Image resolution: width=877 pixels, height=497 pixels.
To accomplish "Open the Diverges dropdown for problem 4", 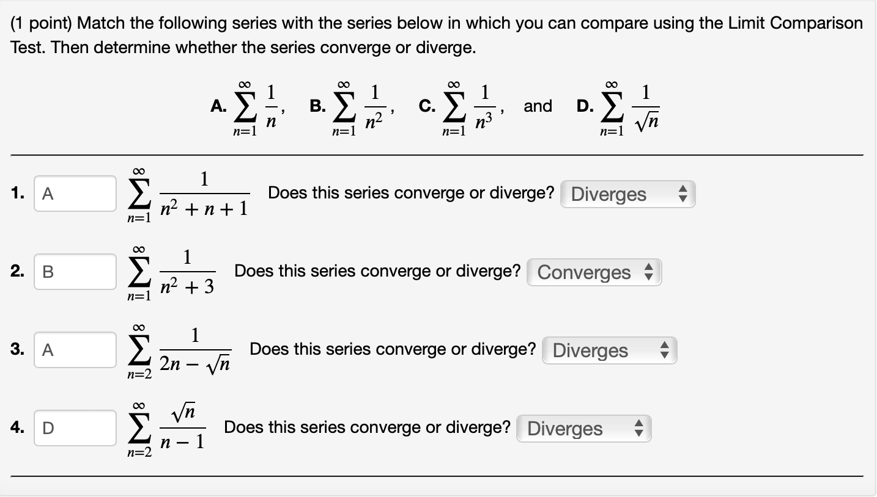I will (x=583, y=428).
